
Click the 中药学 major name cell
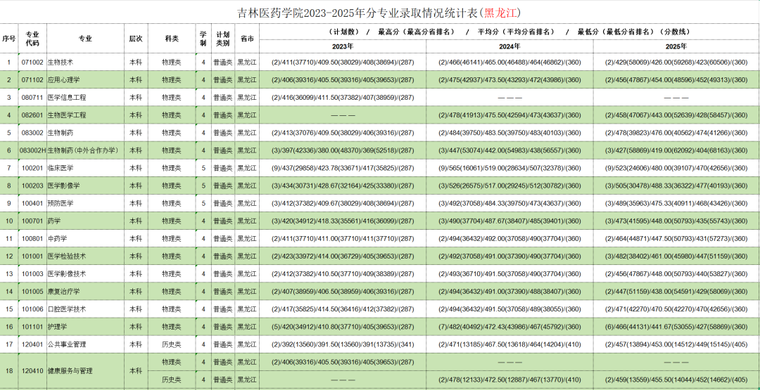click(x=85, y=238)
